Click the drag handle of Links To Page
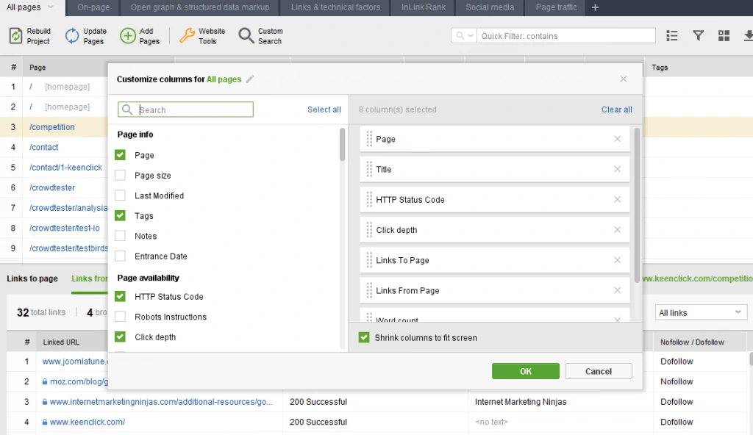 coord(369,260)
